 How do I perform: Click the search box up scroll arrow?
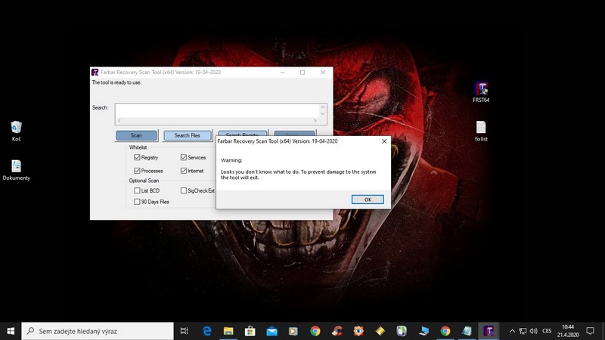(x=323, y=107)
